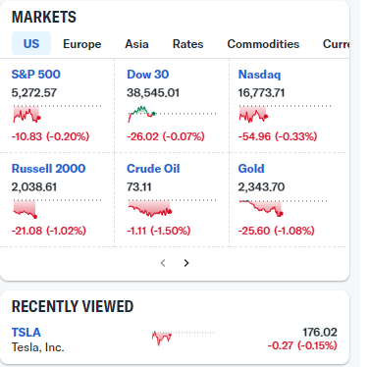
Task: Open TSLA in Recently Viewed
Action: pyautogui.click(x=26, y=333)
